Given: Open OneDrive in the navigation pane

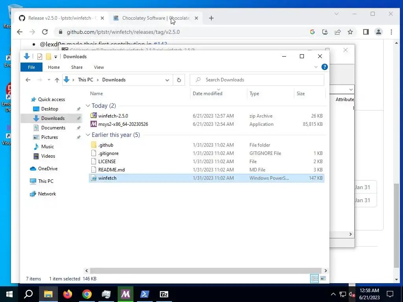Looking at the screenshot, I should (48, 169).
